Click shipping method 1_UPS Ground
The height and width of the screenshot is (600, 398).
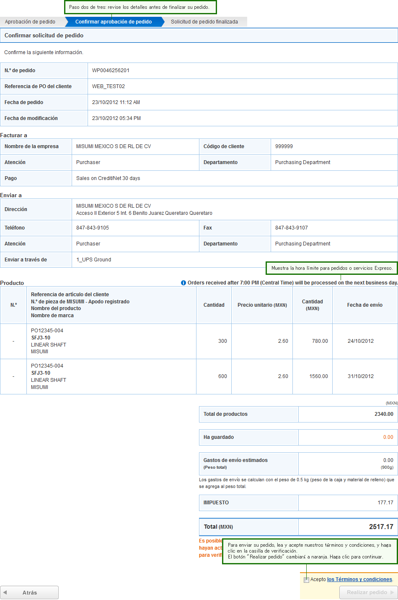[x=94, y=260]
